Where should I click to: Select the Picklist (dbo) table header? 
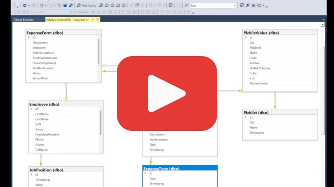click(x=280, y=113)
